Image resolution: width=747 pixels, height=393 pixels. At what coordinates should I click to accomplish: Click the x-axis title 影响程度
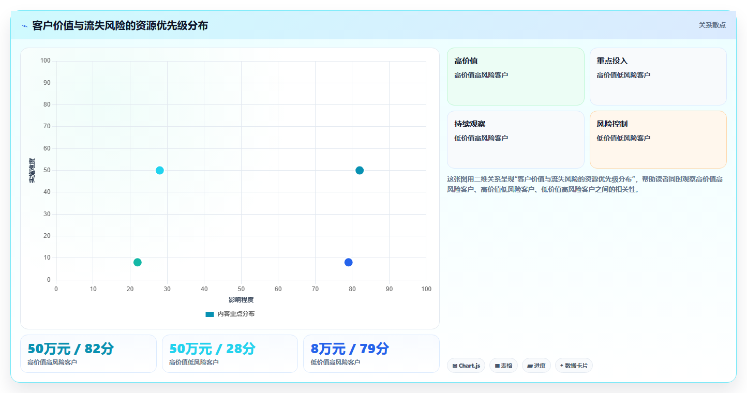coord(241,300)
